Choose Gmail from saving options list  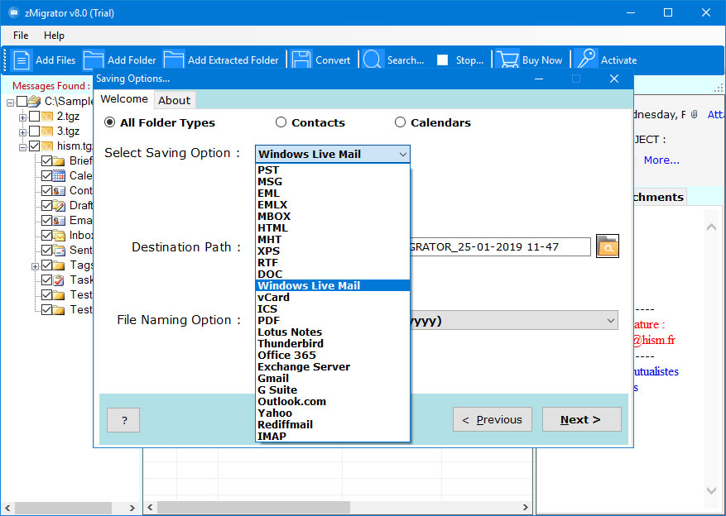tap(333, 378)
